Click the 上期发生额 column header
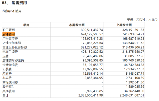The height and width of the screenshot is (101, 159). click(124, 25)
